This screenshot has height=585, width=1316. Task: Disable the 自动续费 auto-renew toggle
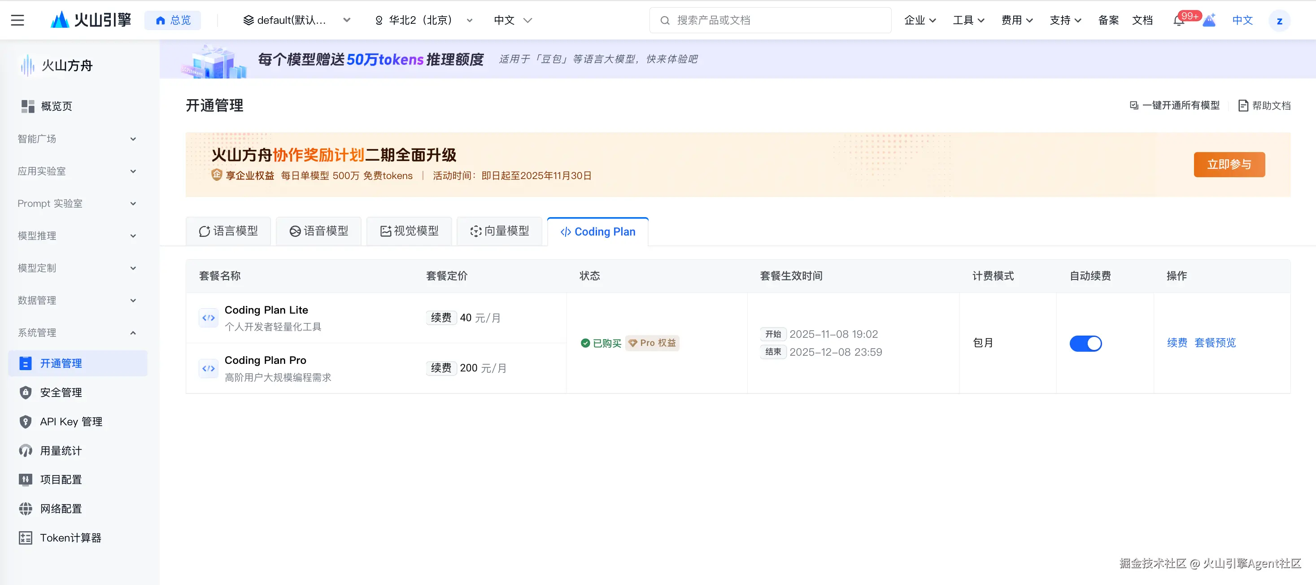[x=1085, y=343]
